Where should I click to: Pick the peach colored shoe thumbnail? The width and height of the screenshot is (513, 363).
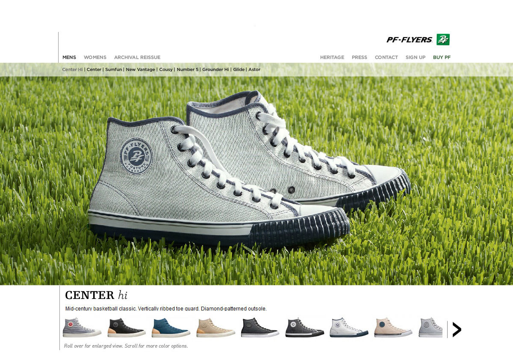coord(393,328)
